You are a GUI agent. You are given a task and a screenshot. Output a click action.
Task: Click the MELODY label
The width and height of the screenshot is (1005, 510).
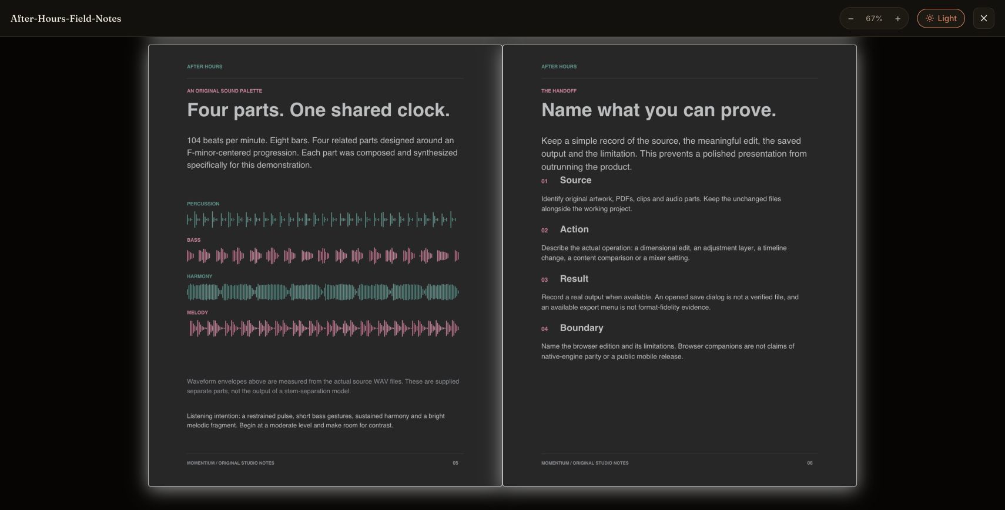[197, 313]
